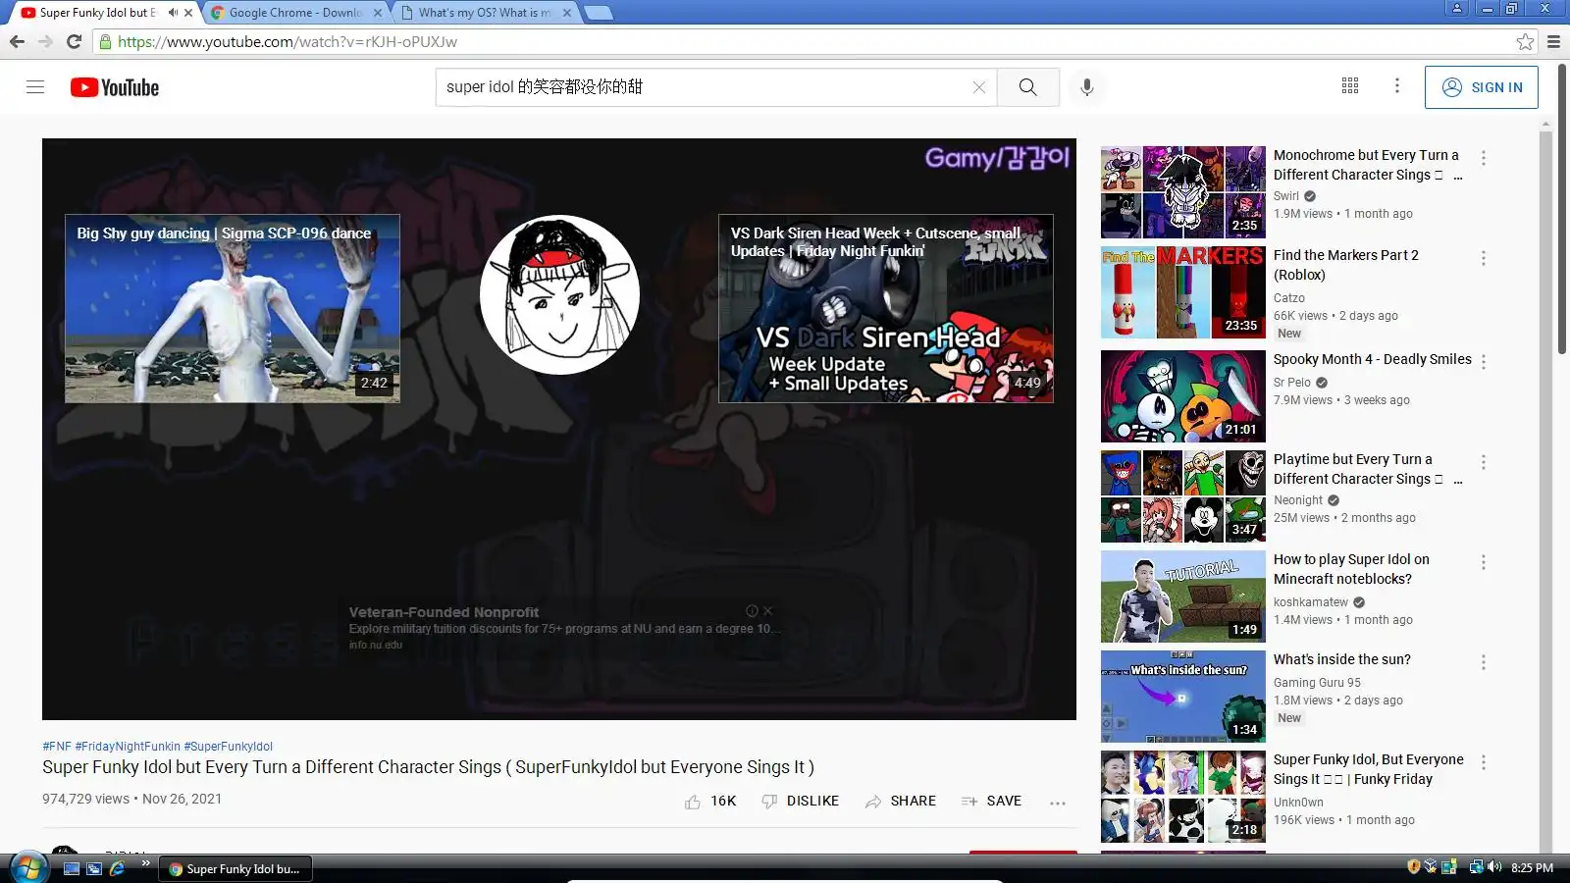The height and width of the screenshot is (883, 1570).
Task: Open What's inside the sun? video title
Action: coord(1342,659)
